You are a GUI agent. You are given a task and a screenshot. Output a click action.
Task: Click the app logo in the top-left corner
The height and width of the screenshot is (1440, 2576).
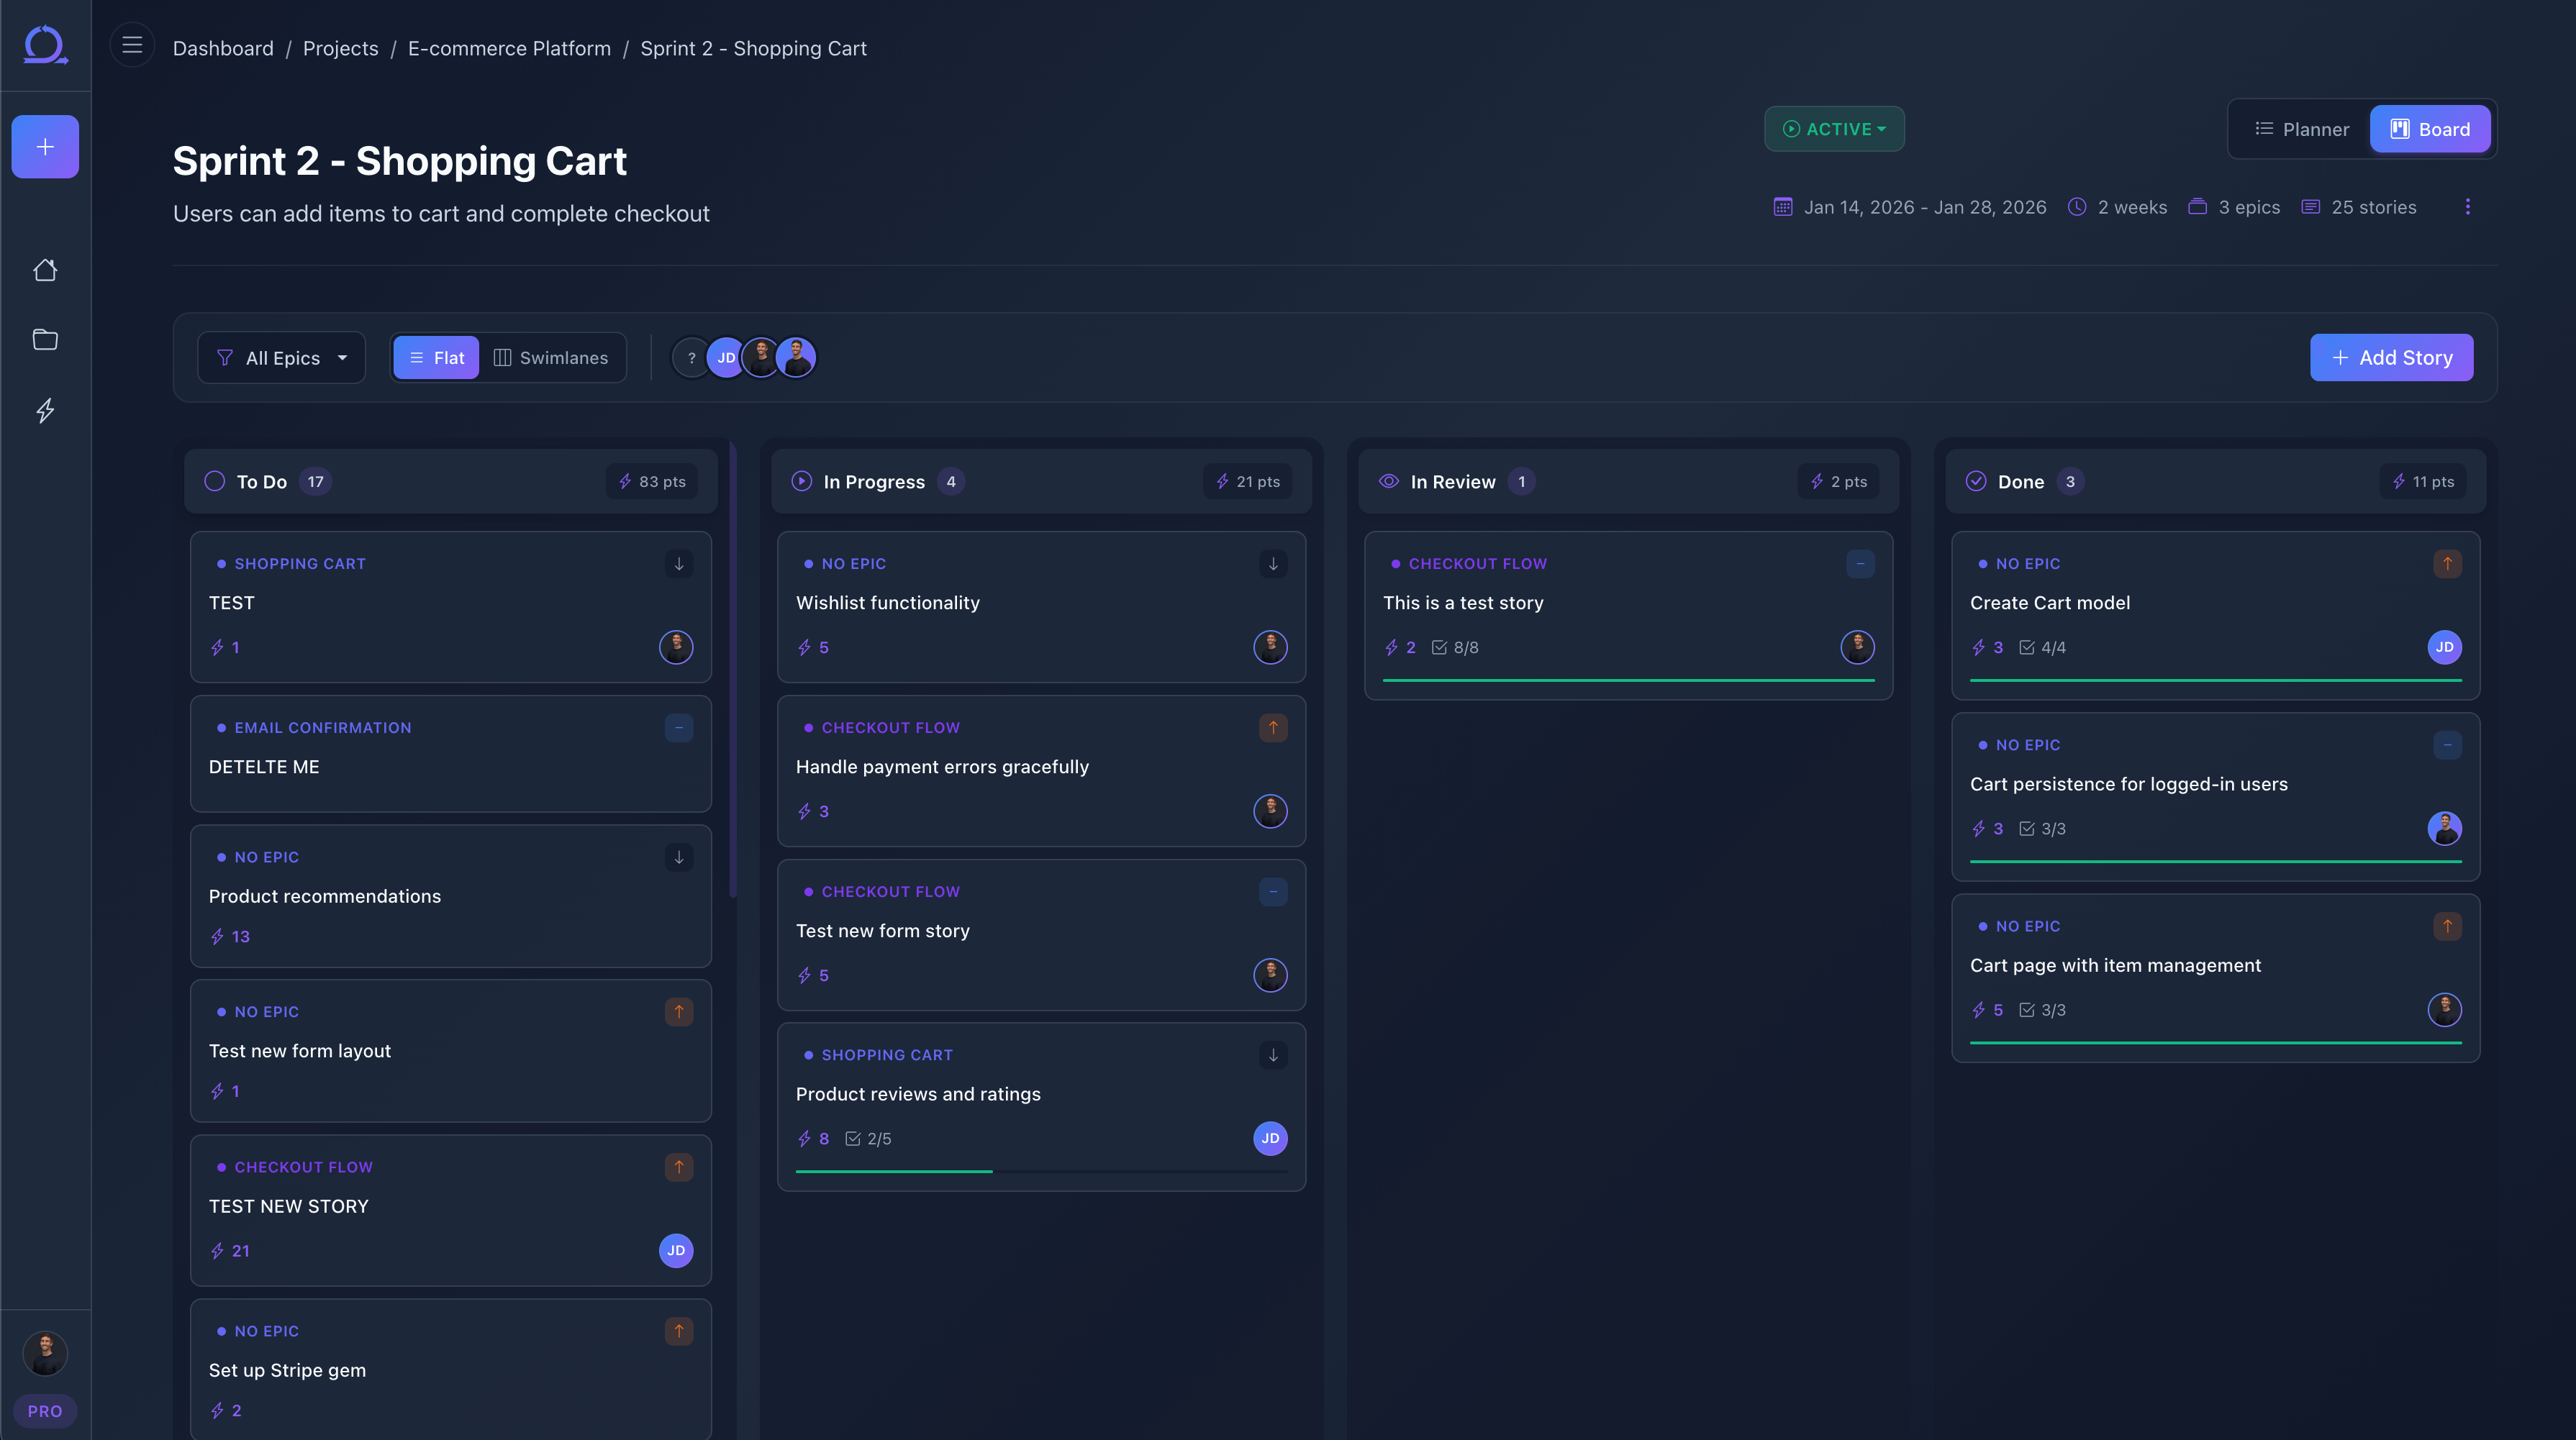pos(45,45)
